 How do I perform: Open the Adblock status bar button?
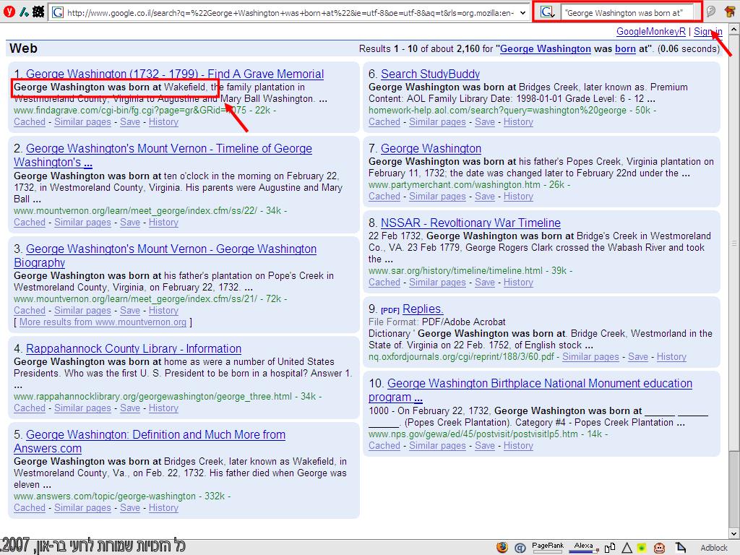click(x=713, y=548)
